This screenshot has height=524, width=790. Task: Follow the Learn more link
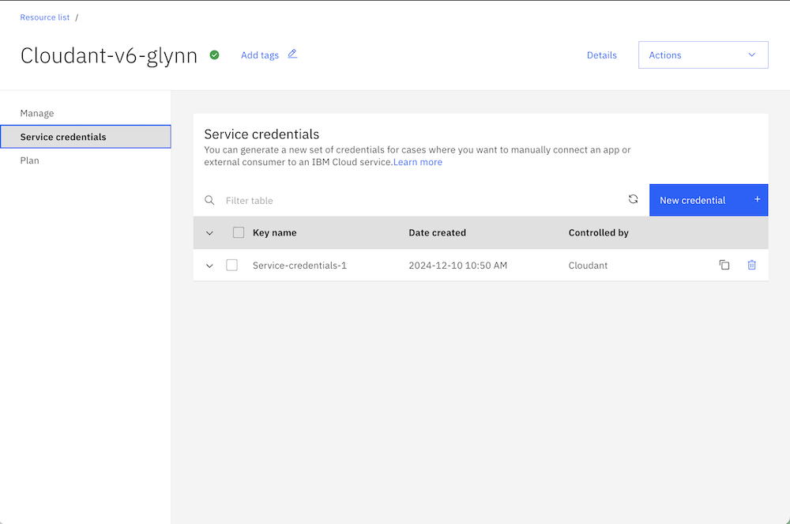point(418,162)
